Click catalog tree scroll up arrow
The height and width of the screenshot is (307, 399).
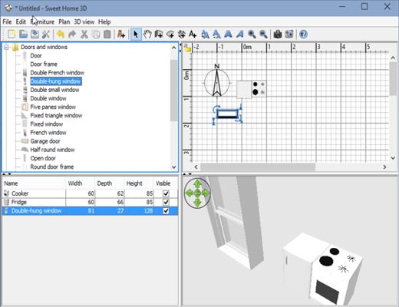click(174, 48)
